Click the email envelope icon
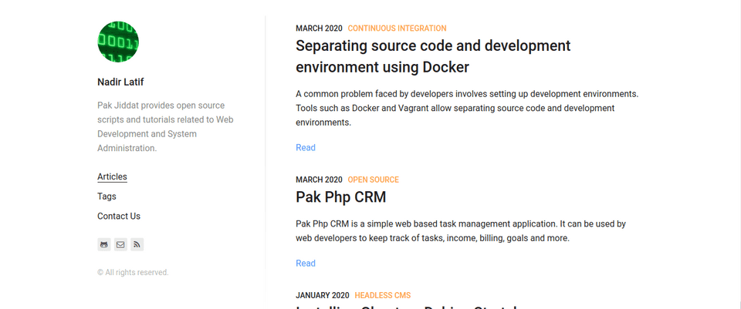741x309 pixels. [x=120, y=245]
